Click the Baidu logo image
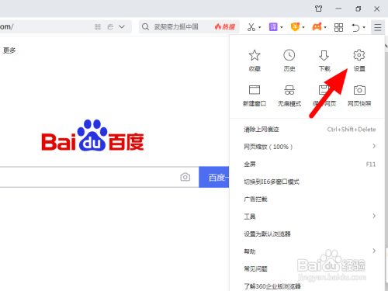 click(92, 136)
